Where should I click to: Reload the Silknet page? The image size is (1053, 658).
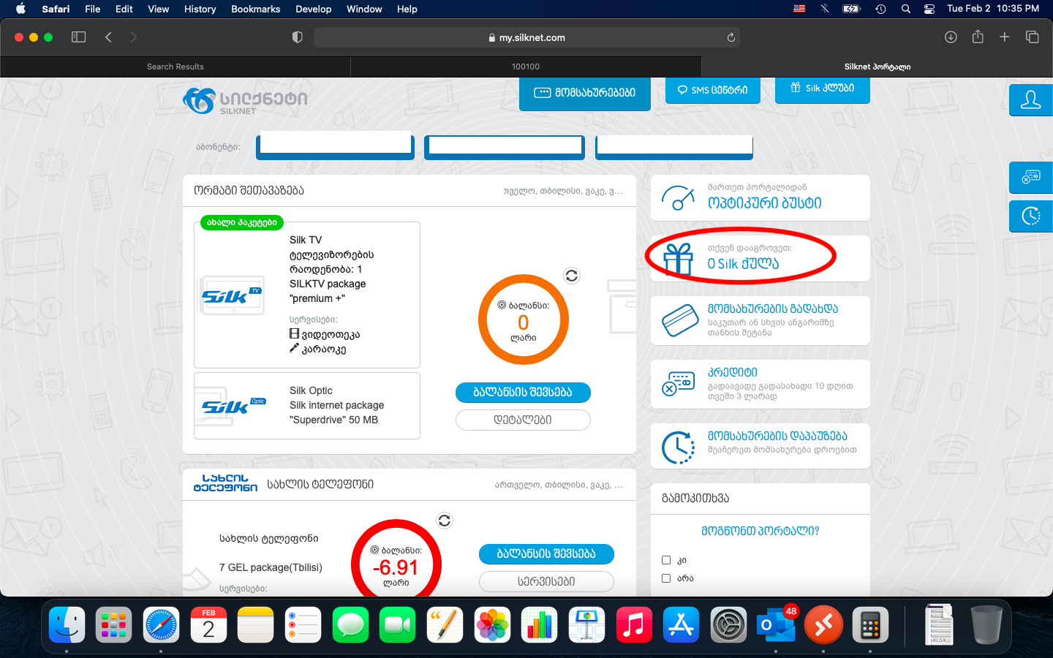[x=731, y=37]
